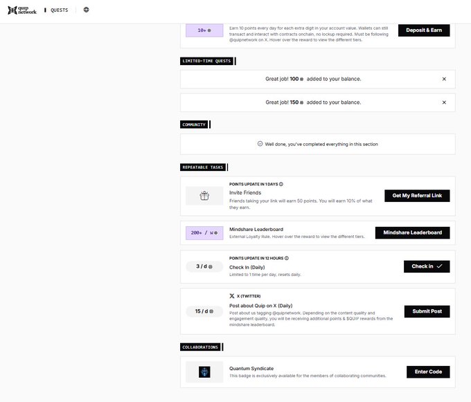Screen dimensions: 471x402
Task: Click the Check in button
Action: click(x=427, y=266)
